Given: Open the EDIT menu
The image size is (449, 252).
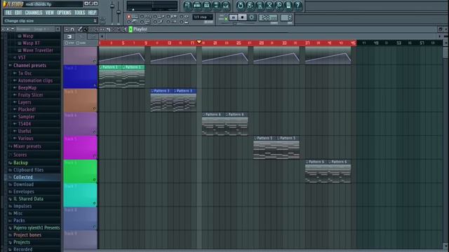Looking at the screenshot, I should [18, 13].
